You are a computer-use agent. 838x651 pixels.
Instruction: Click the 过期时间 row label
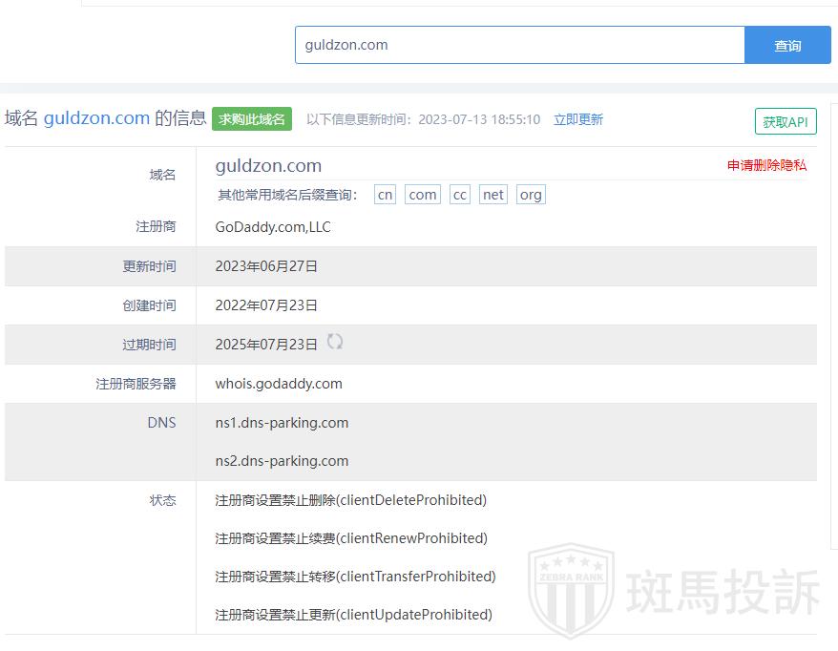click(x=149, y=345)
